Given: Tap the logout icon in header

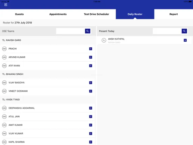Looking at the screenshot, I should click(6, 5).
